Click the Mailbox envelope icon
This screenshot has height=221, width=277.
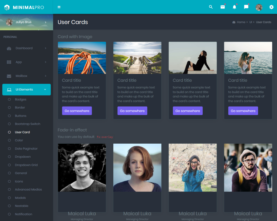pyautogui.click(x=9, y=76)
